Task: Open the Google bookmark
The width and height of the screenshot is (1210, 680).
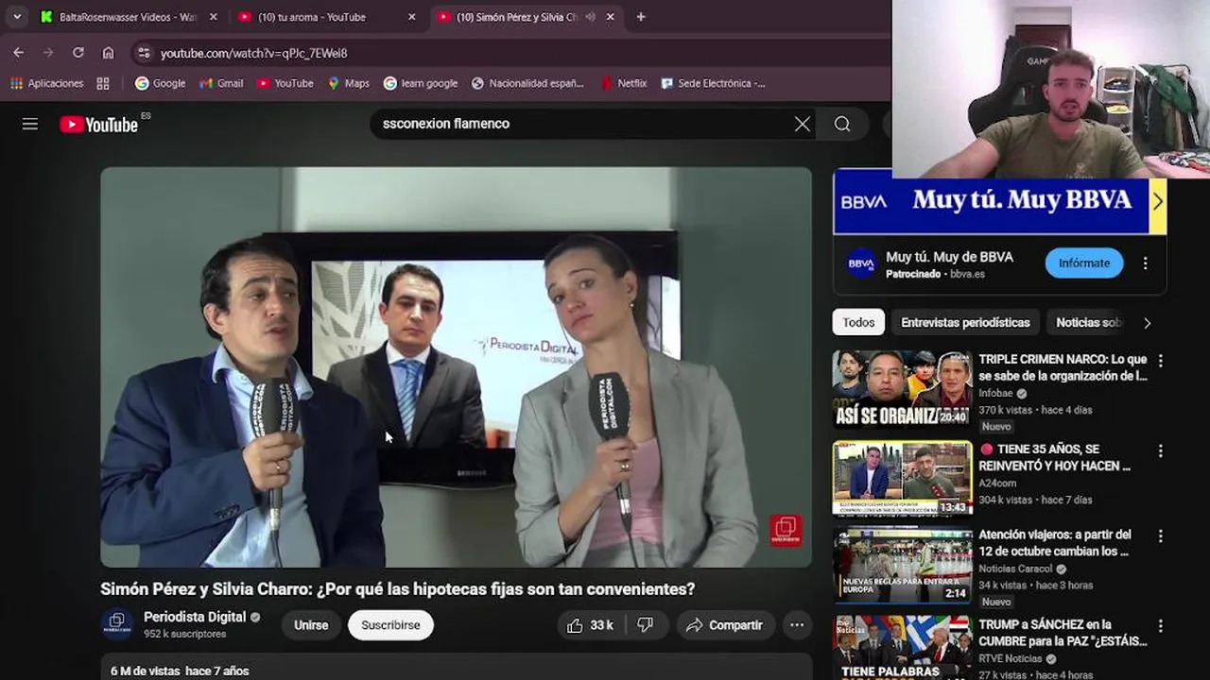Action: (x=160, y=83)
